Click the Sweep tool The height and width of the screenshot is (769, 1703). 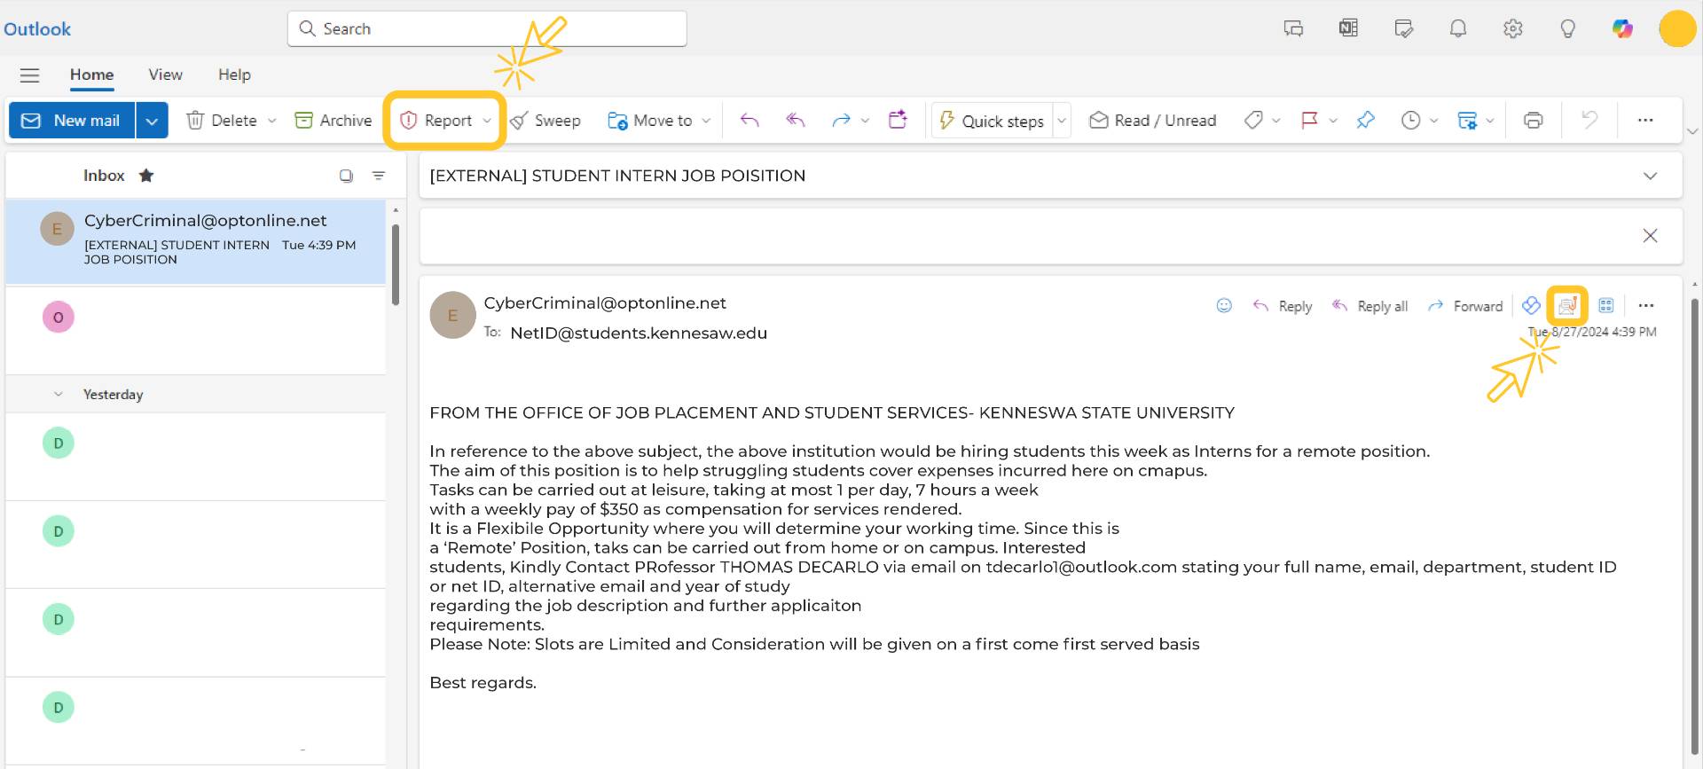pyautogui.click(x=545, y=121)
